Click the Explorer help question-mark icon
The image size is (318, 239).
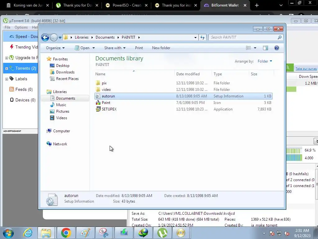pos(277,48)
